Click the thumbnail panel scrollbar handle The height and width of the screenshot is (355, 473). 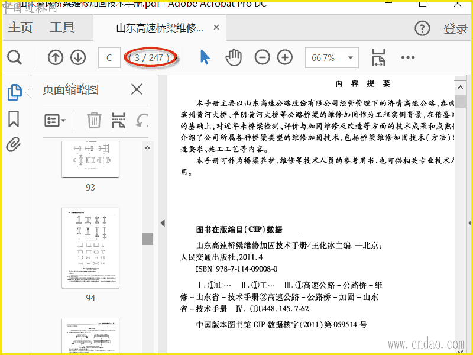[147, 238]
